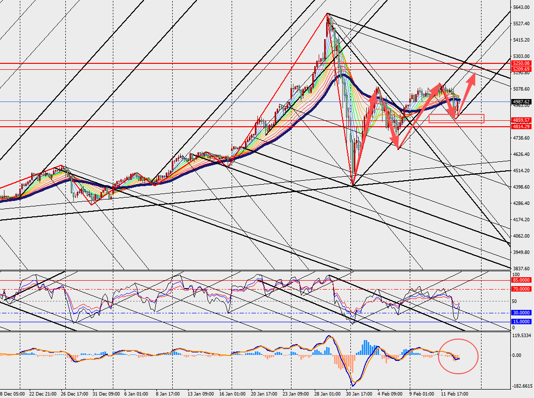Viewport: 534px width, 398px height.
Task: Select the 5209.69 resistance level label
Action: click(x=522, y=69)
